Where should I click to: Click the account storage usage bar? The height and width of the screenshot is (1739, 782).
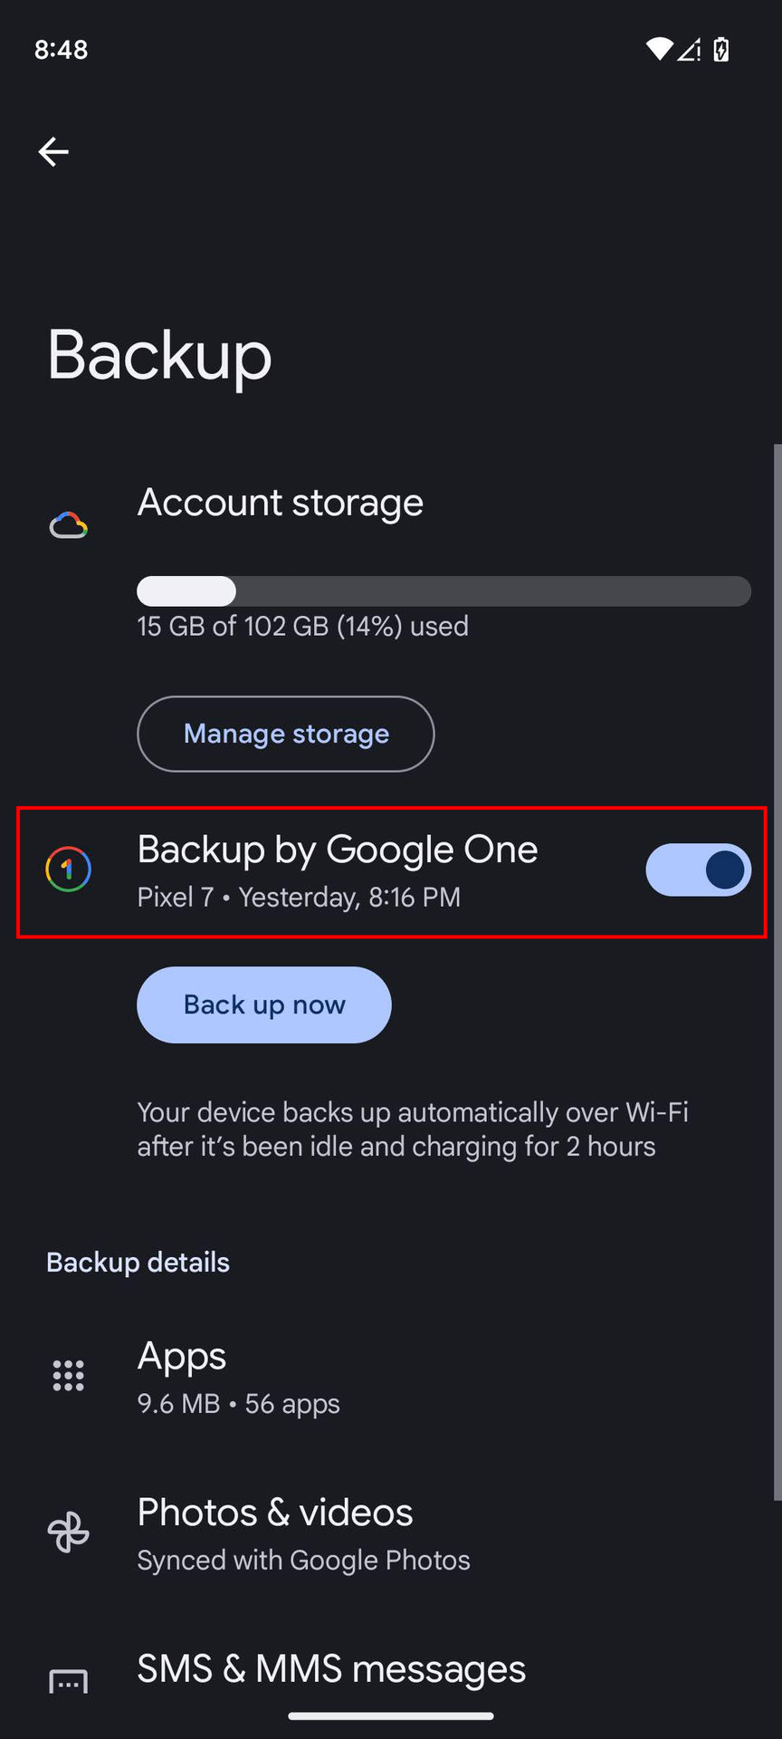click(x=443, y=591)
